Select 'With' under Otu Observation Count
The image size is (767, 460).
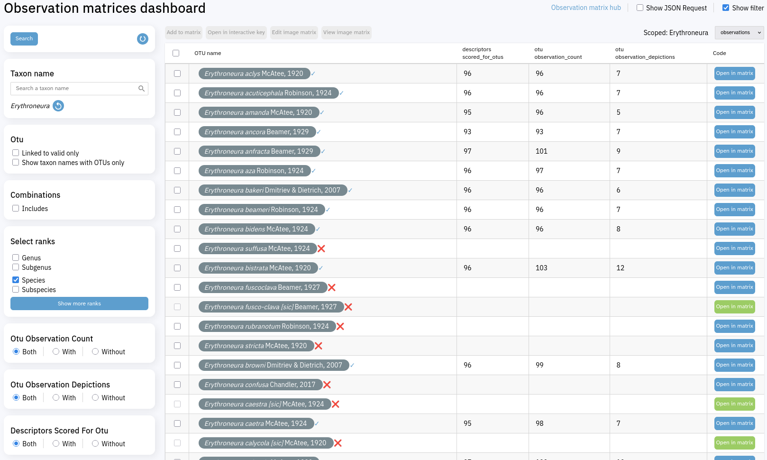56,352
